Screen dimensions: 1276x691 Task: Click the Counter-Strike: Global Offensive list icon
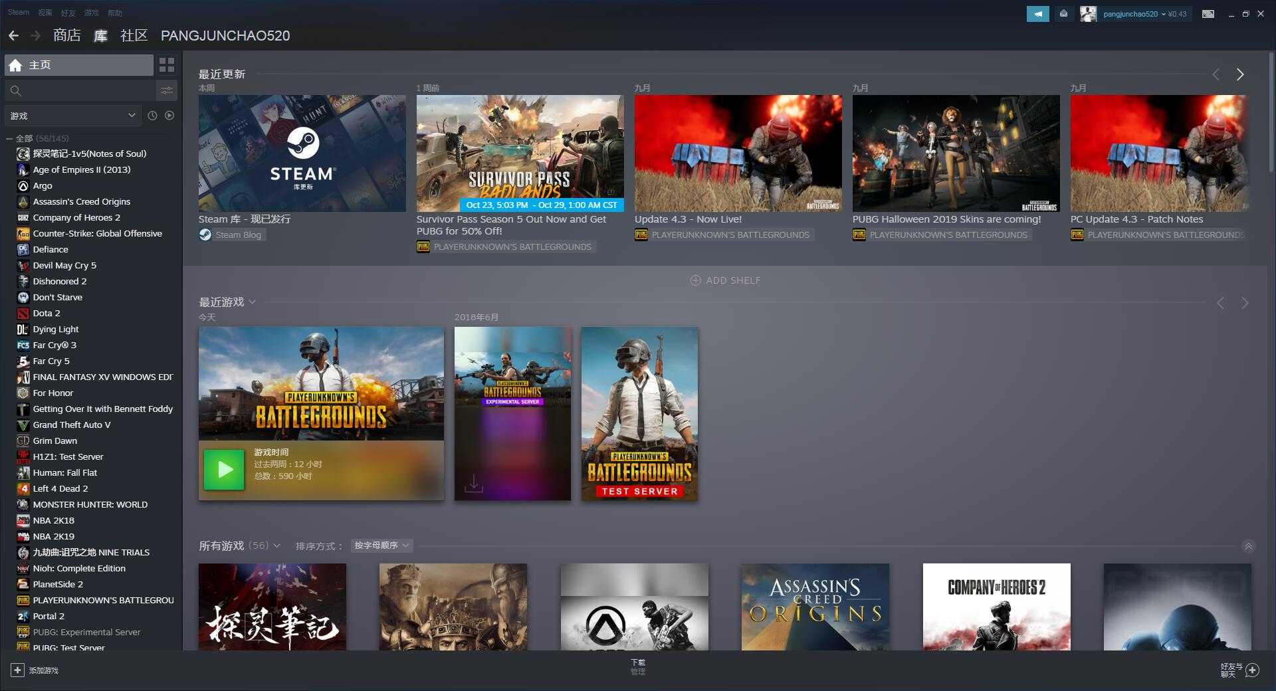click(x=23, y=234)
